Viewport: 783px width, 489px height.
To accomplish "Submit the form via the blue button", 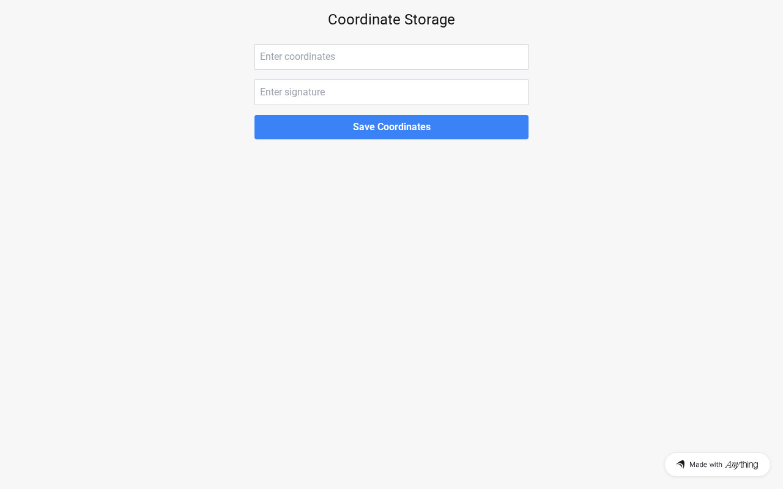I will point(391,127).
